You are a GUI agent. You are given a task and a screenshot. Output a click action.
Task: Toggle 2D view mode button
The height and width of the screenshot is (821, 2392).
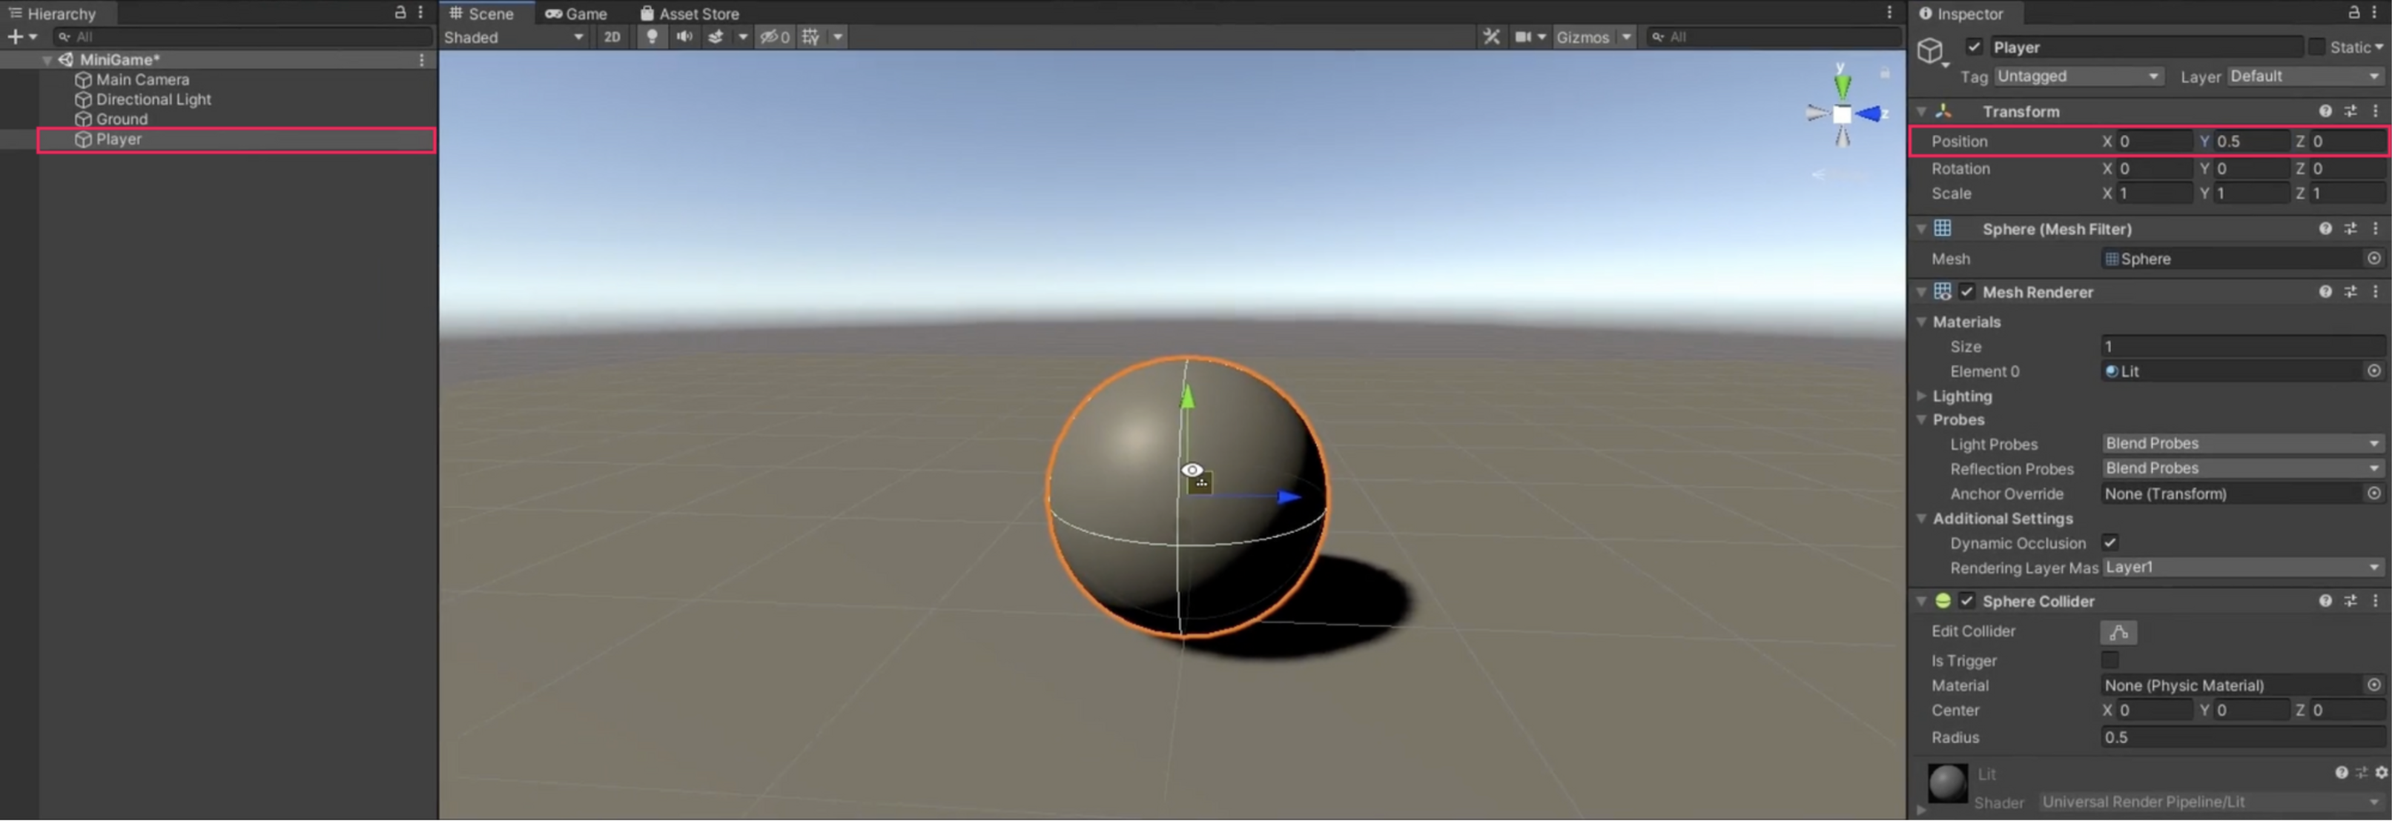click(x=612, y=37)
